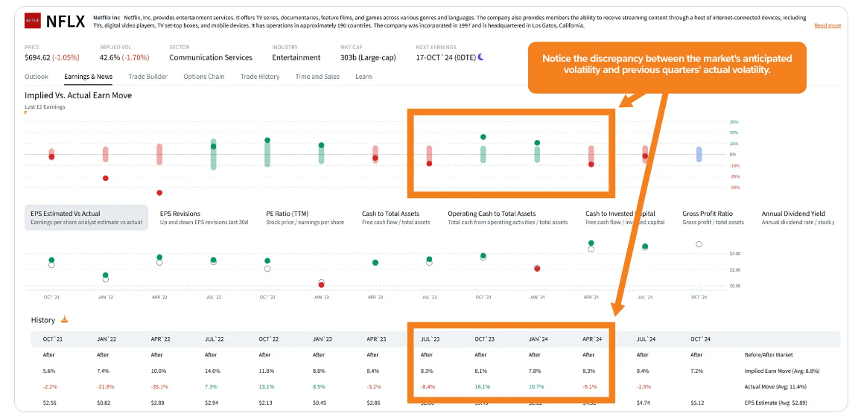Click the moon icon beside next earnings date
The image size is (861, 419).
[x=480, y=57]
